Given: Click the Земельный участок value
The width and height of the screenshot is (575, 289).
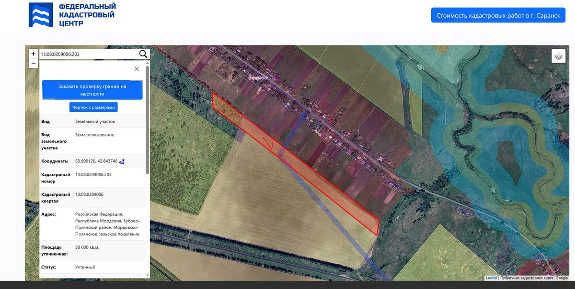Looking at the screenshot, I should (95, 121).
